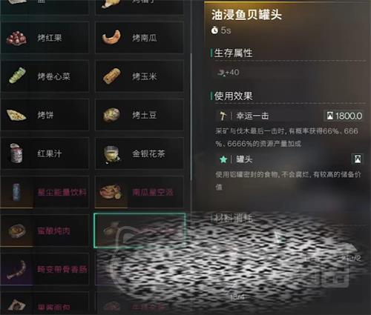The height and width of the screenshot is (315, 371).
Task: Choose the 烤卷心菜 cabbage icon
Action: click(17, 75)
